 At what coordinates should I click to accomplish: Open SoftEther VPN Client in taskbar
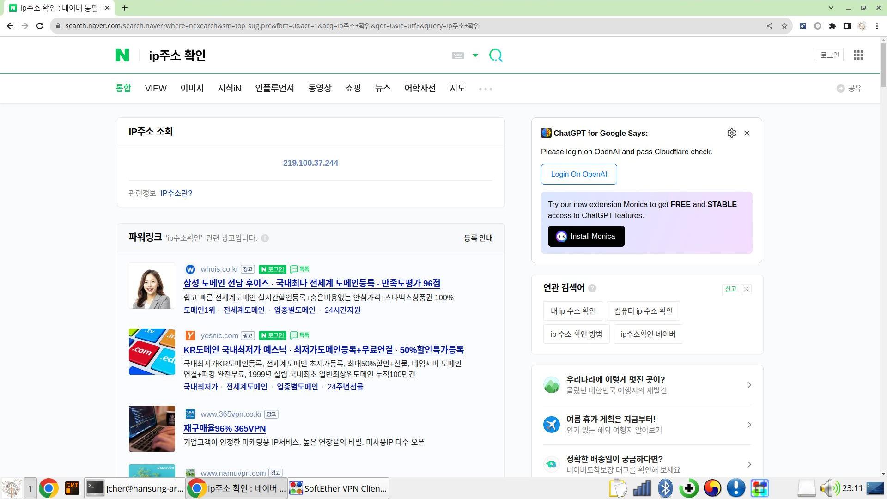click(x=338, y=488)
